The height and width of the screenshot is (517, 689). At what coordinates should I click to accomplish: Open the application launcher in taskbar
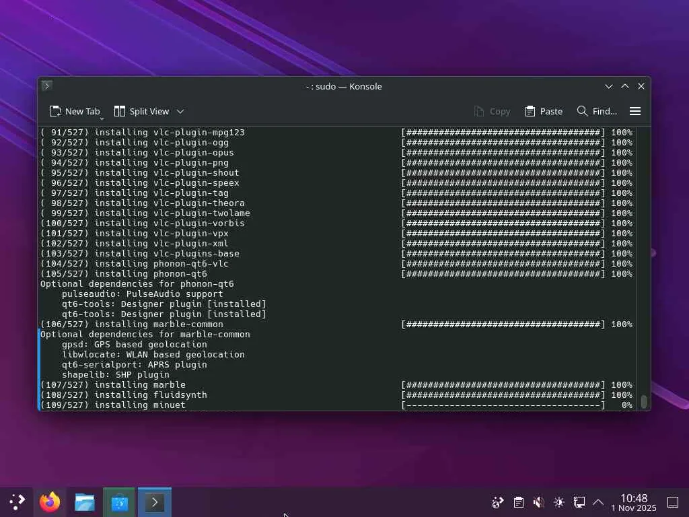(17, 502)
